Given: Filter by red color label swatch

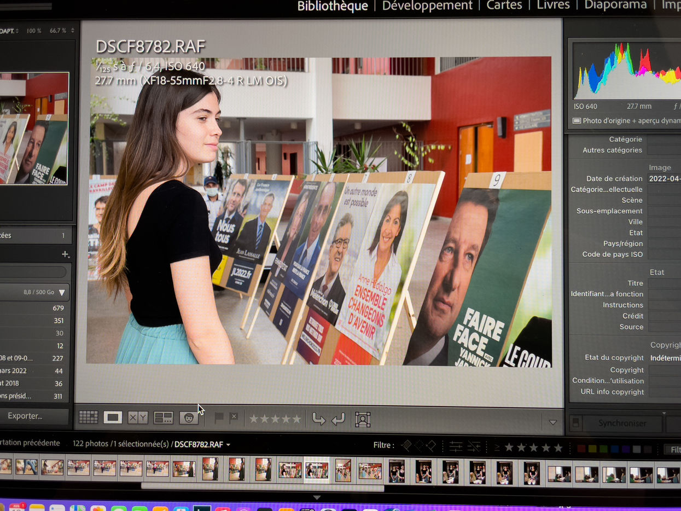Looking at the screenshot, I should (581, 449).
